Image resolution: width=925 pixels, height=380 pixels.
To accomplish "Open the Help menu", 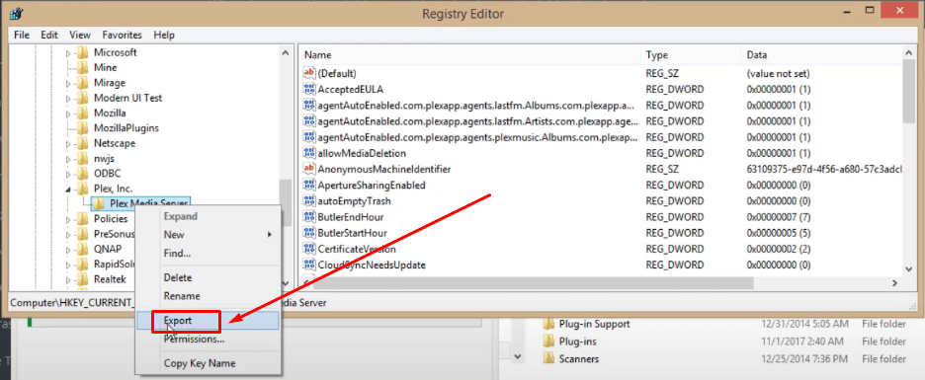I will 164,35.
